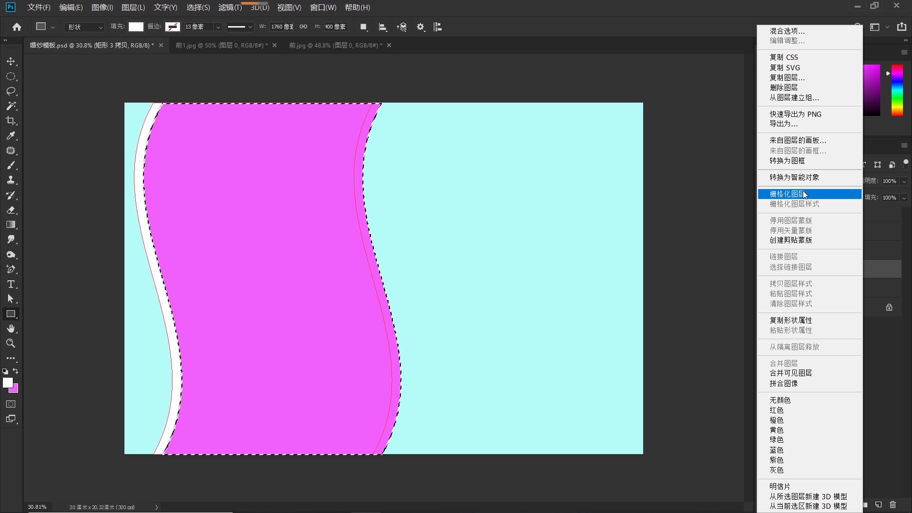Open the stroke line style dropdown
Screen dimensions: 912x513
pyautogui.click(x=240, y=27)
